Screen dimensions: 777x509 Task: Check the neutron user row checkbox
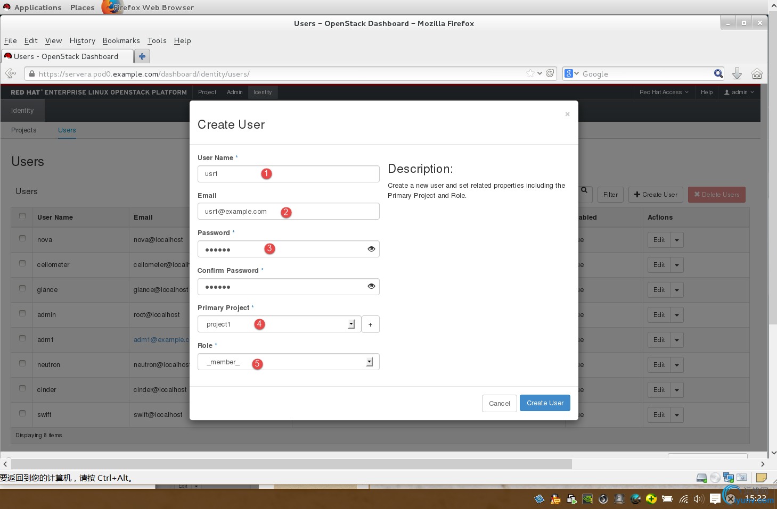[22, 363]
